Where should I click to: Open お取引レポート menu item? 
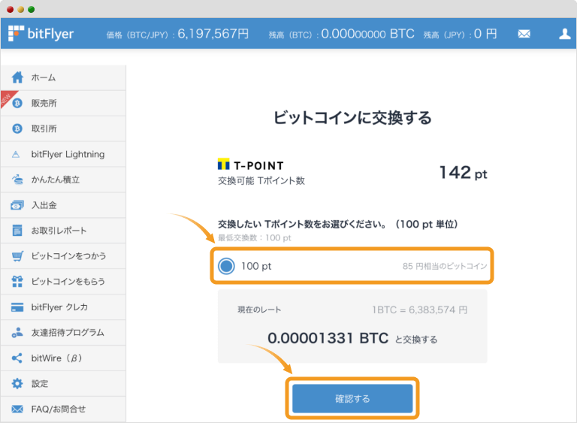63,231
